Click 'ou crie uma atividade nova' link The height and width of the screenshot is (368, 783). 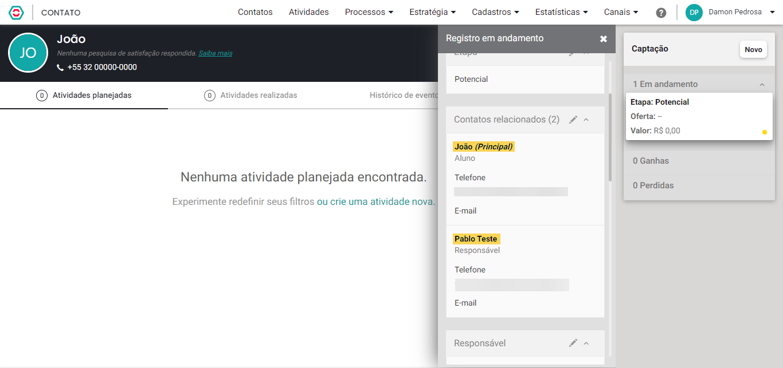[376, 201]
